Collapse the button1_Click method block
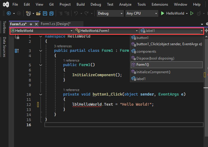The image size is (208, 147). coord(41,94)
